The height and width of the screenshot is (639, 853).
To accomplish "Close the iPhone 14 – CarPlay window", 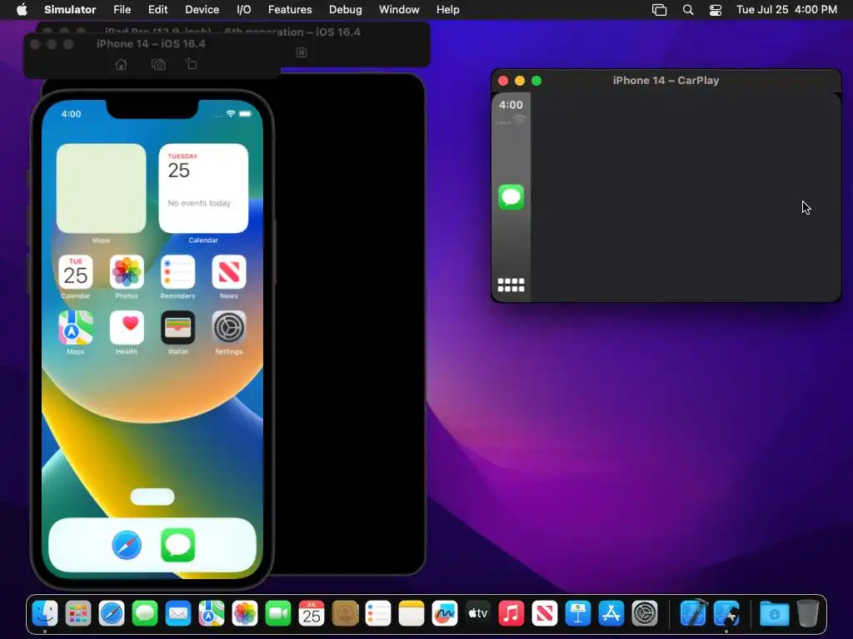I will tap(503, 81).
